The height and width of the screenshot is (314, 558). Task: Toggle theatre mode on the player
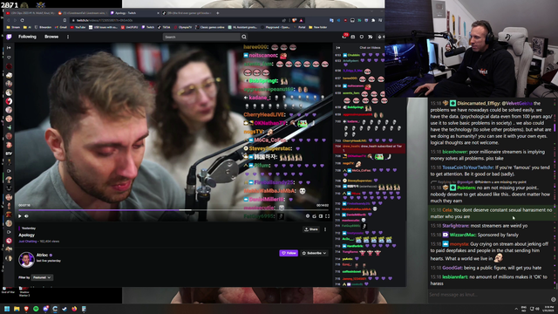pyautogui.click(x=321, y=215)
